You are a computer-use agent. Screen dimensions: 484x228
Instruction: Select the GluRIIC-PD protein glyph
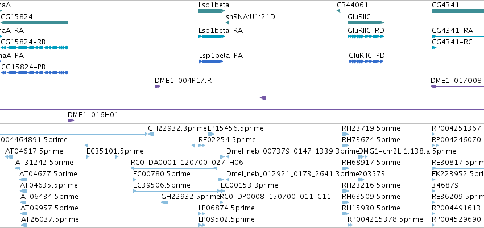point(366,61)
